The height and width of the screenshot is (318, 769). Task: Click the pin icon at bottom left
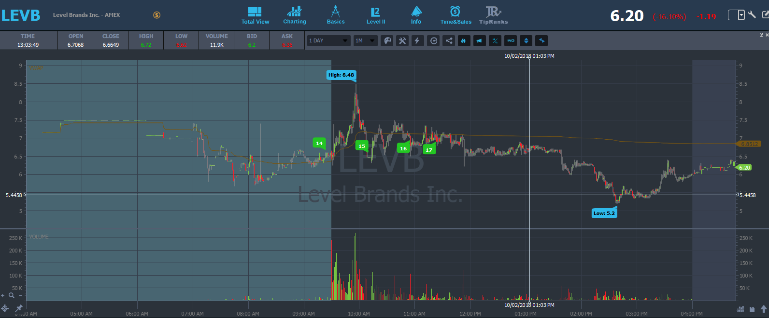19,308
